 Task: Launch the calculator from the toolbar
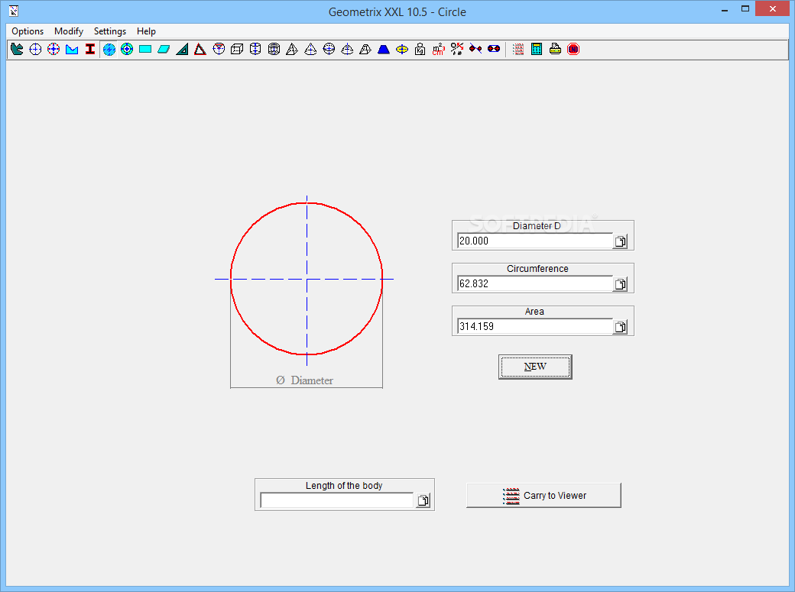point(537,49)
